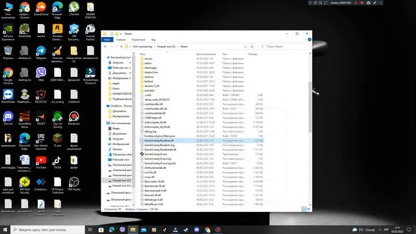416x234 pixels.
Task: Open Rockstar Games launcher desktop icon
Action: click(58, 32)
